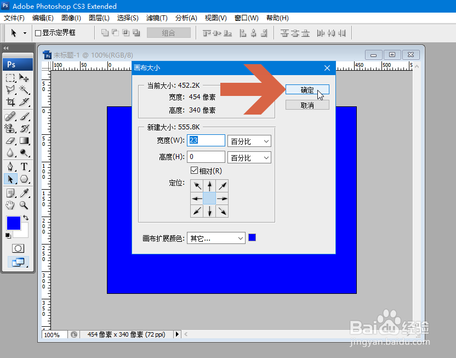The height and width of the screenshot is (358, 456).
Task: Anchor canvas to bottom-center arrow
Action: pyautogui.click(x=209, y=211)
